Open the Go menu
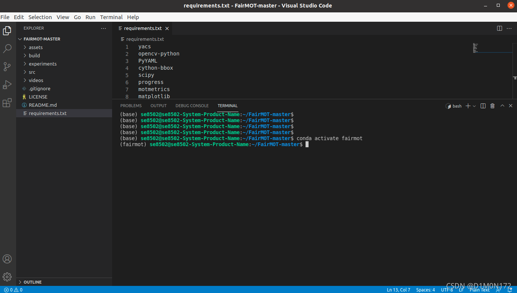Image resolution: width=517 pixels, height=293 pixels. [77, 17]
